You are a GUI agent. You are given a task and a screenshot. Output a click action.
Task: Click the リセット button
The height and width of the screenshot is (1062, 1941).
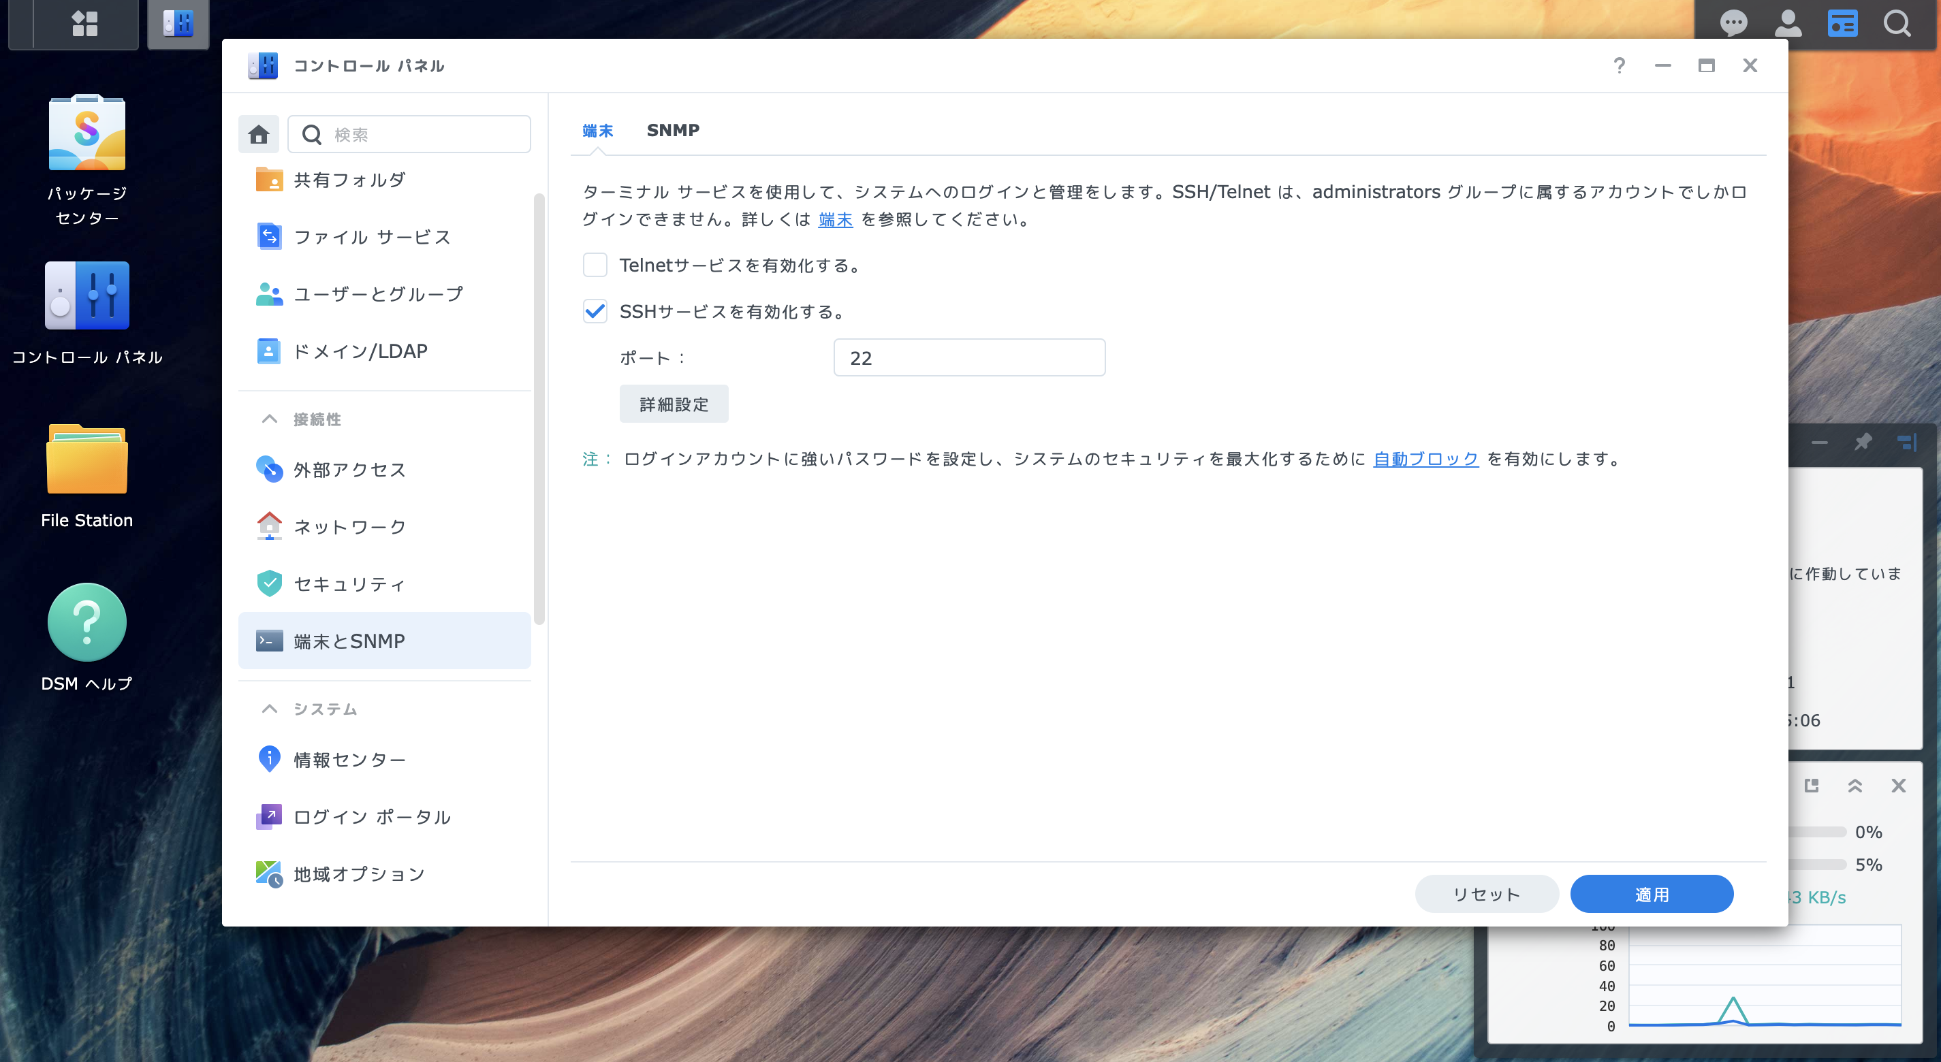pyautogui.click(x=1486, y=894)
